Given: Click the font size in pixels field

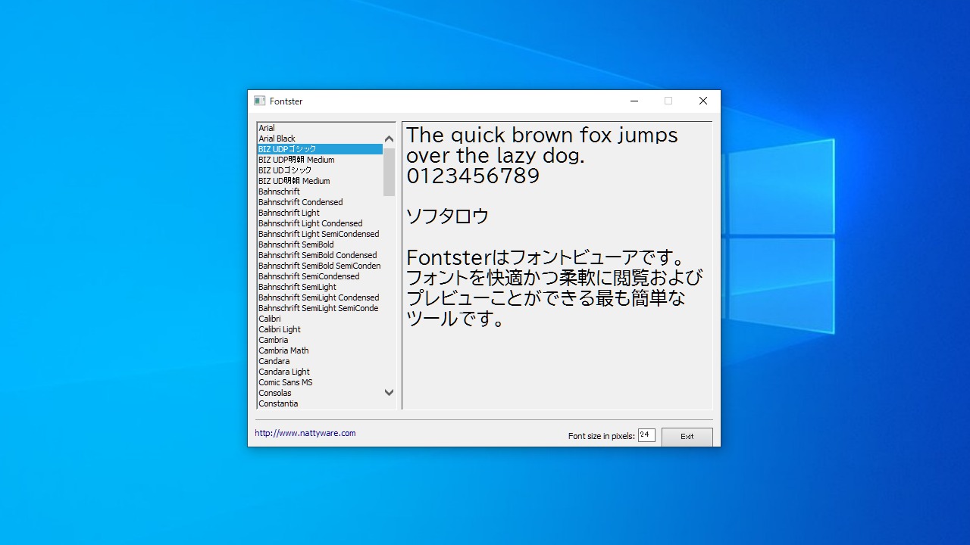Looking at the screenshot, I should 646,435.
